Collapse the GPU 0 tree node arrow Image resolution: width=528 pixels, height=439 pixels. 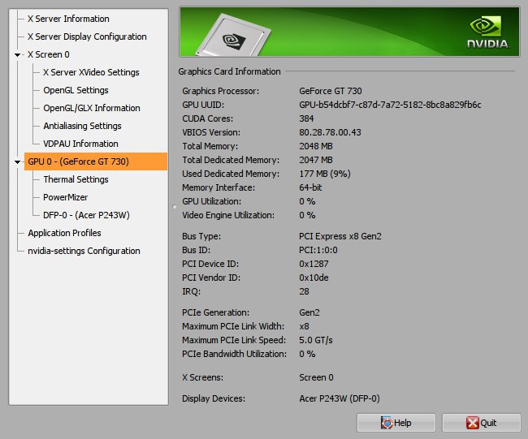click(x=17, y=162)
